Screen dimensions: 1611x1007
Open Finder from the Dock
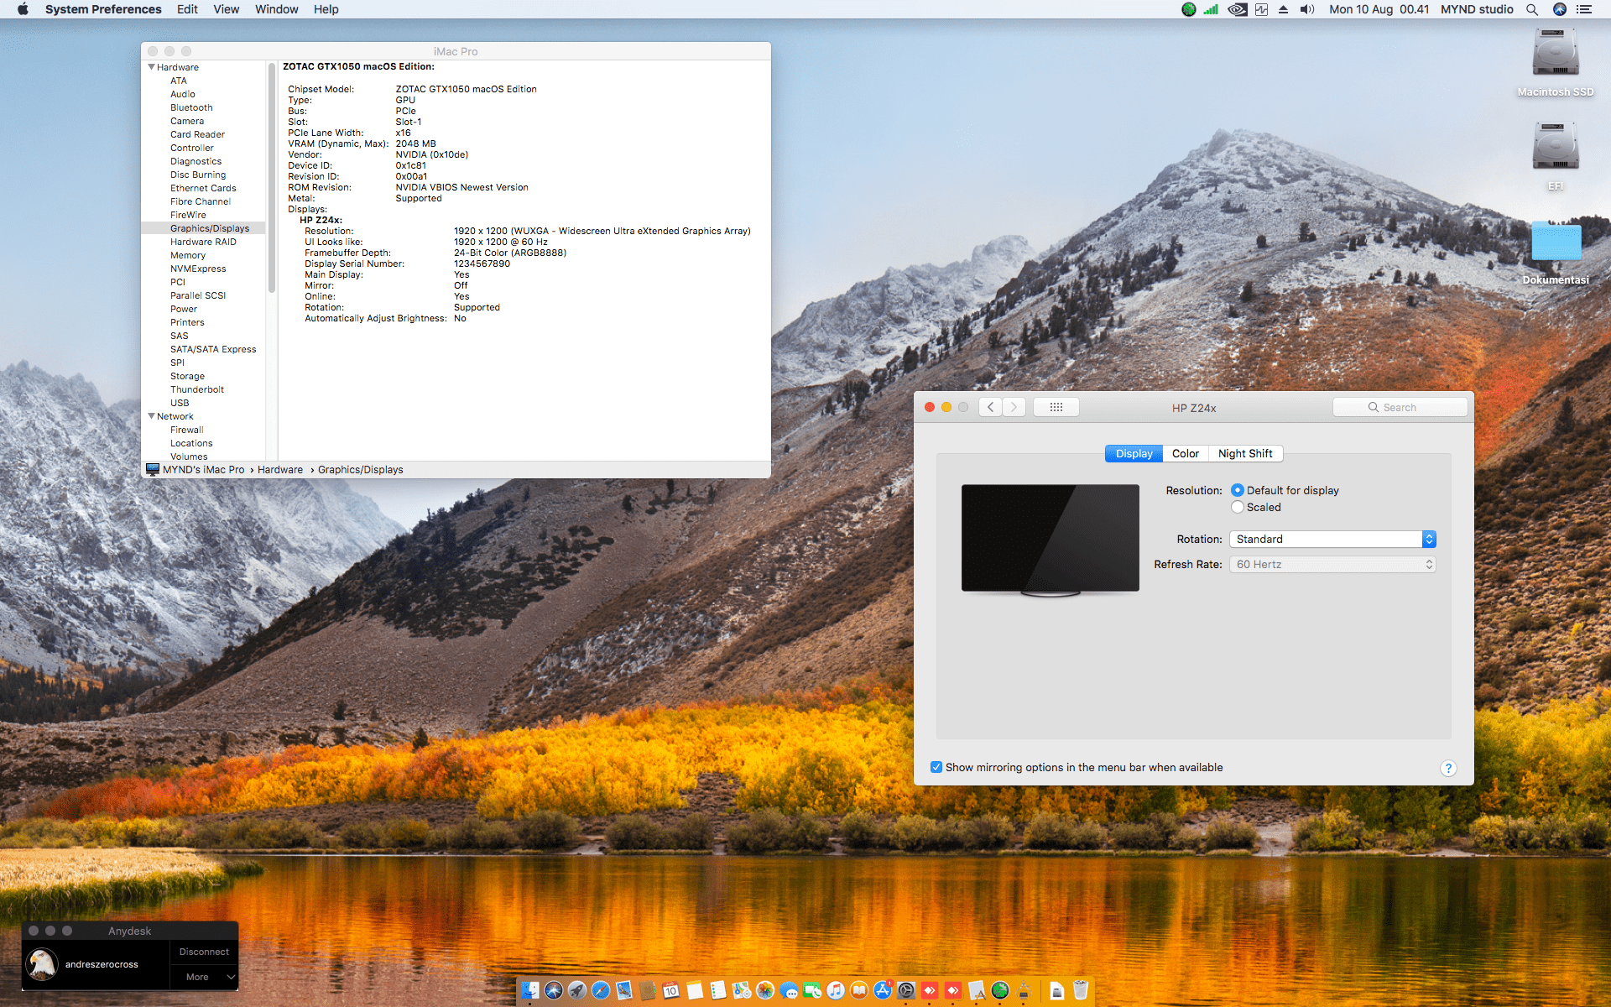[x=530, y=990]
